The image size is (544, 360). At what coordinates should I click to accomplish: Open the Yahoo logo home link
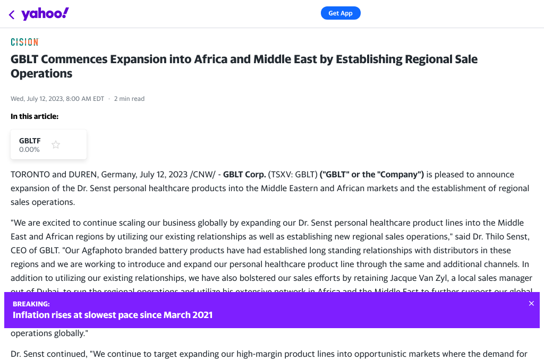tap(45, 14)
